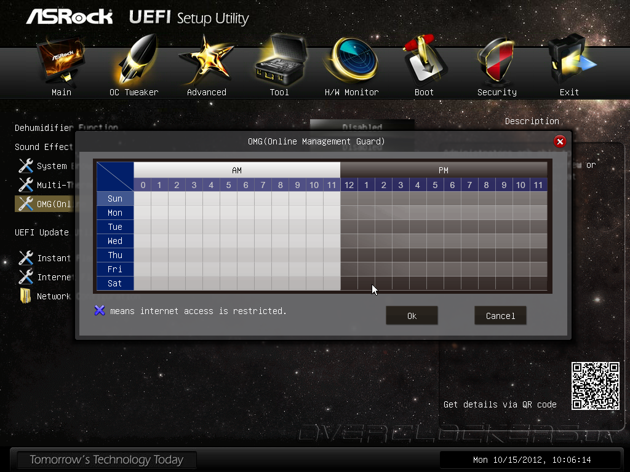Select the PM header block

(x=444, y=170)
